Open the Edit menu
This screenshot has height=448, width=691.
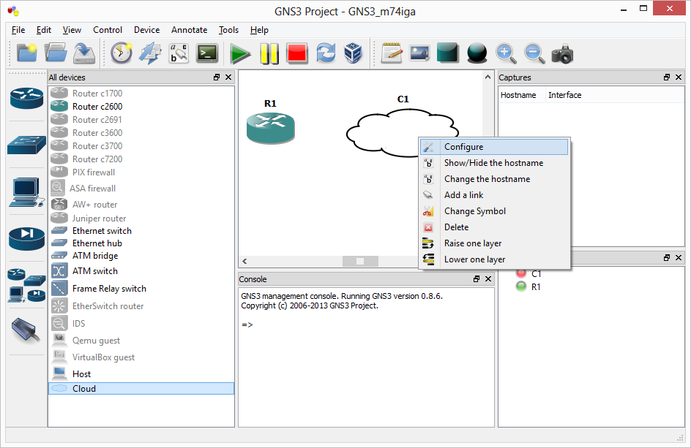tap(44, 30)
